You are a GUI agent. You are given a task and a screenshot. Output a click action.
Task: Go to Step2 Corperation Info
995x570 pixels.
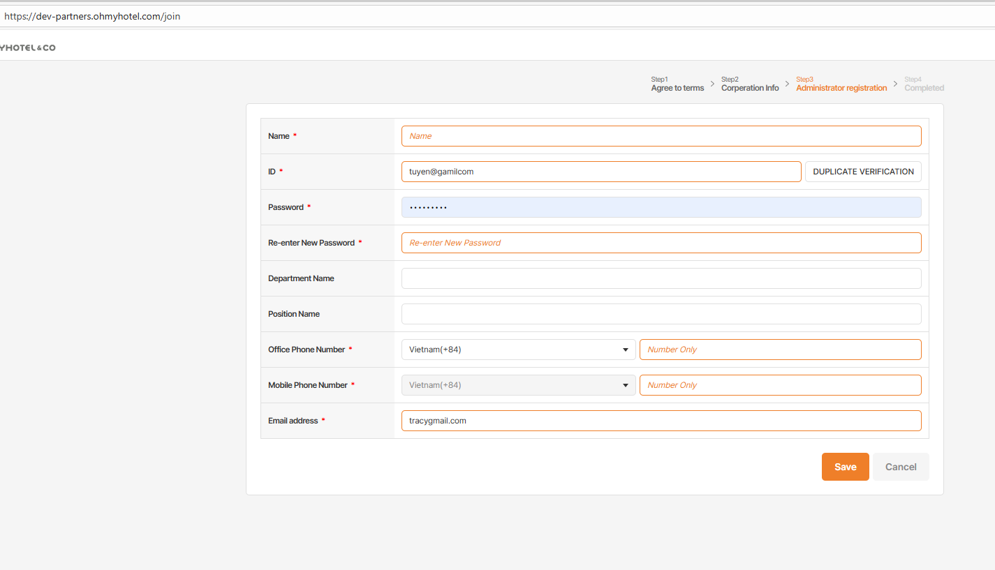[x=750, y=84]
